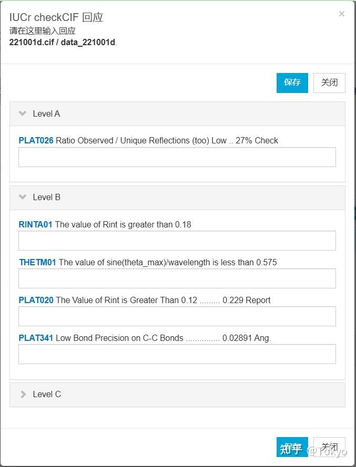Close the checkCIF dialog with the X
The width and height of the screenshot is (356, 467).
(342, 14)
